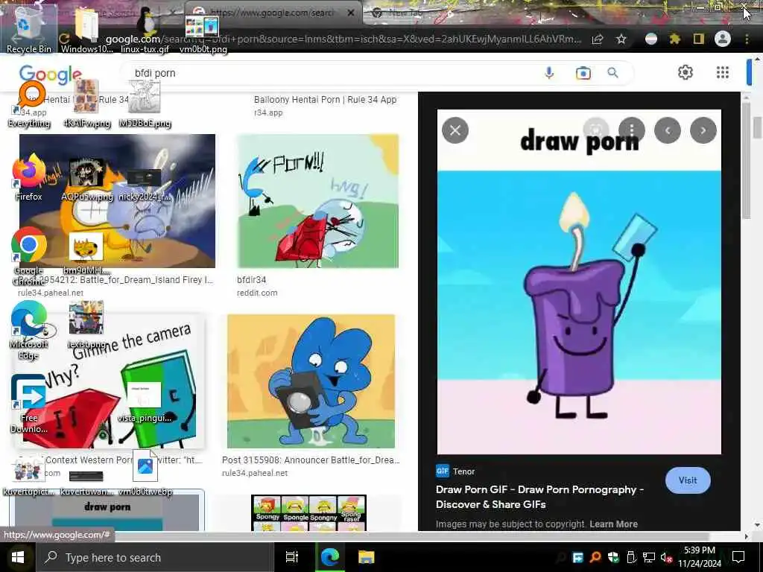Bookmark this page with the star icon

(621, 39)
